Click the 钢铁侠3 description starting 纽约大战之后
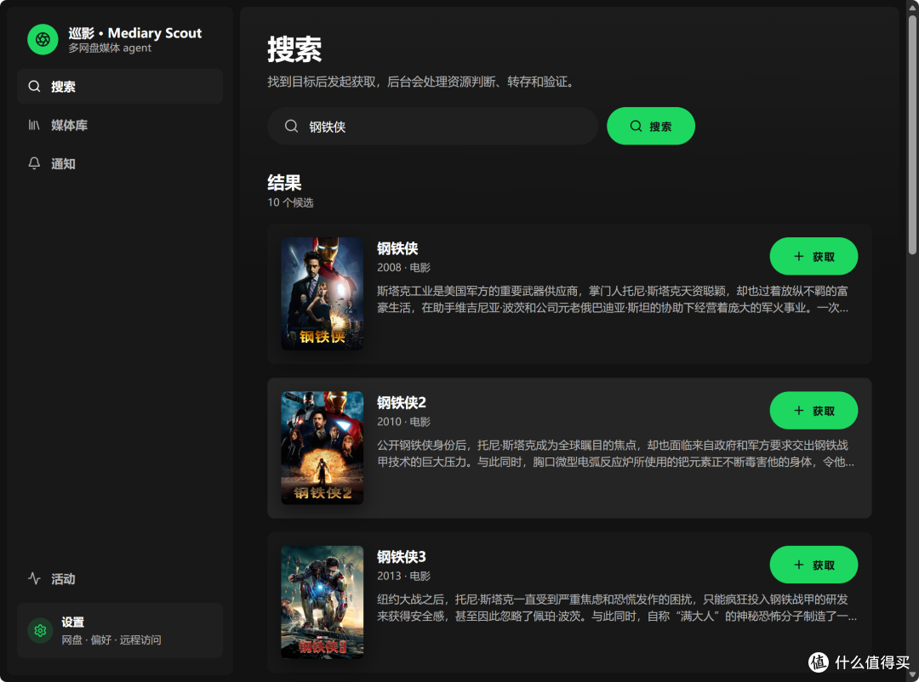 click(617, 607)
